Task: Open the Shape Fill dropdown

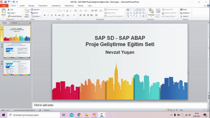Action: (x=168, y=10)
